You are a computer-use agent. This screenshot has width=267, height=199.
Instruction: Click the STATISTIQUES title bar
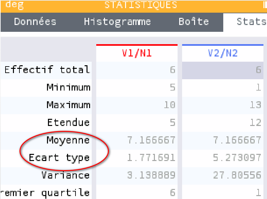coord(141,5)
